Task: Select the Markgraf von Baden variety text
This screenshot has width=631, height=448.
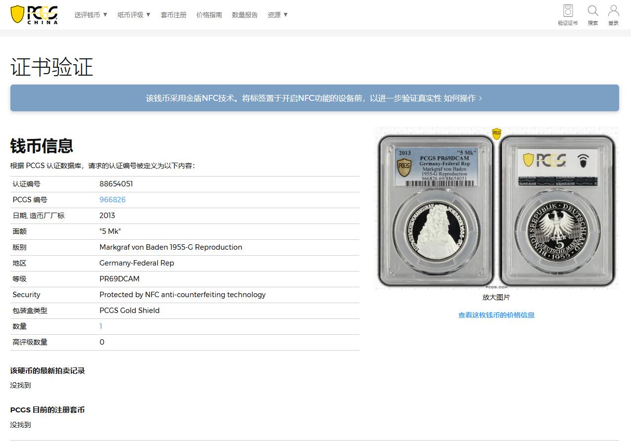Action: [171, 247]
